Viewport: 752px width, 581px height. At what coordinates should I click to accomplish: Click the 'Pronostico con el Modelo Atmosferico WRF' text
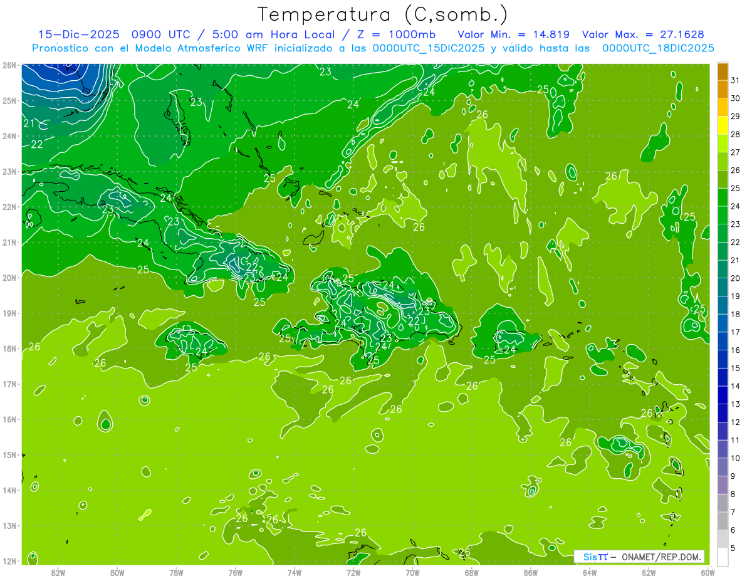150,48
